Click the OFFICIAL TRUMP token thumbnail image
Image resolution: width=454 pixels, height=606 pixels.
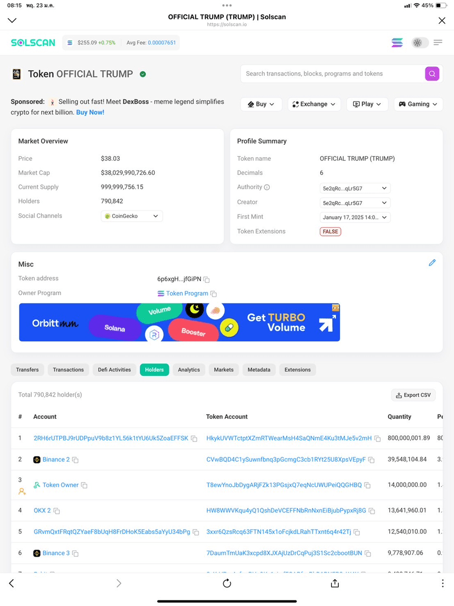pyautogui.click(x=16, y=74)
